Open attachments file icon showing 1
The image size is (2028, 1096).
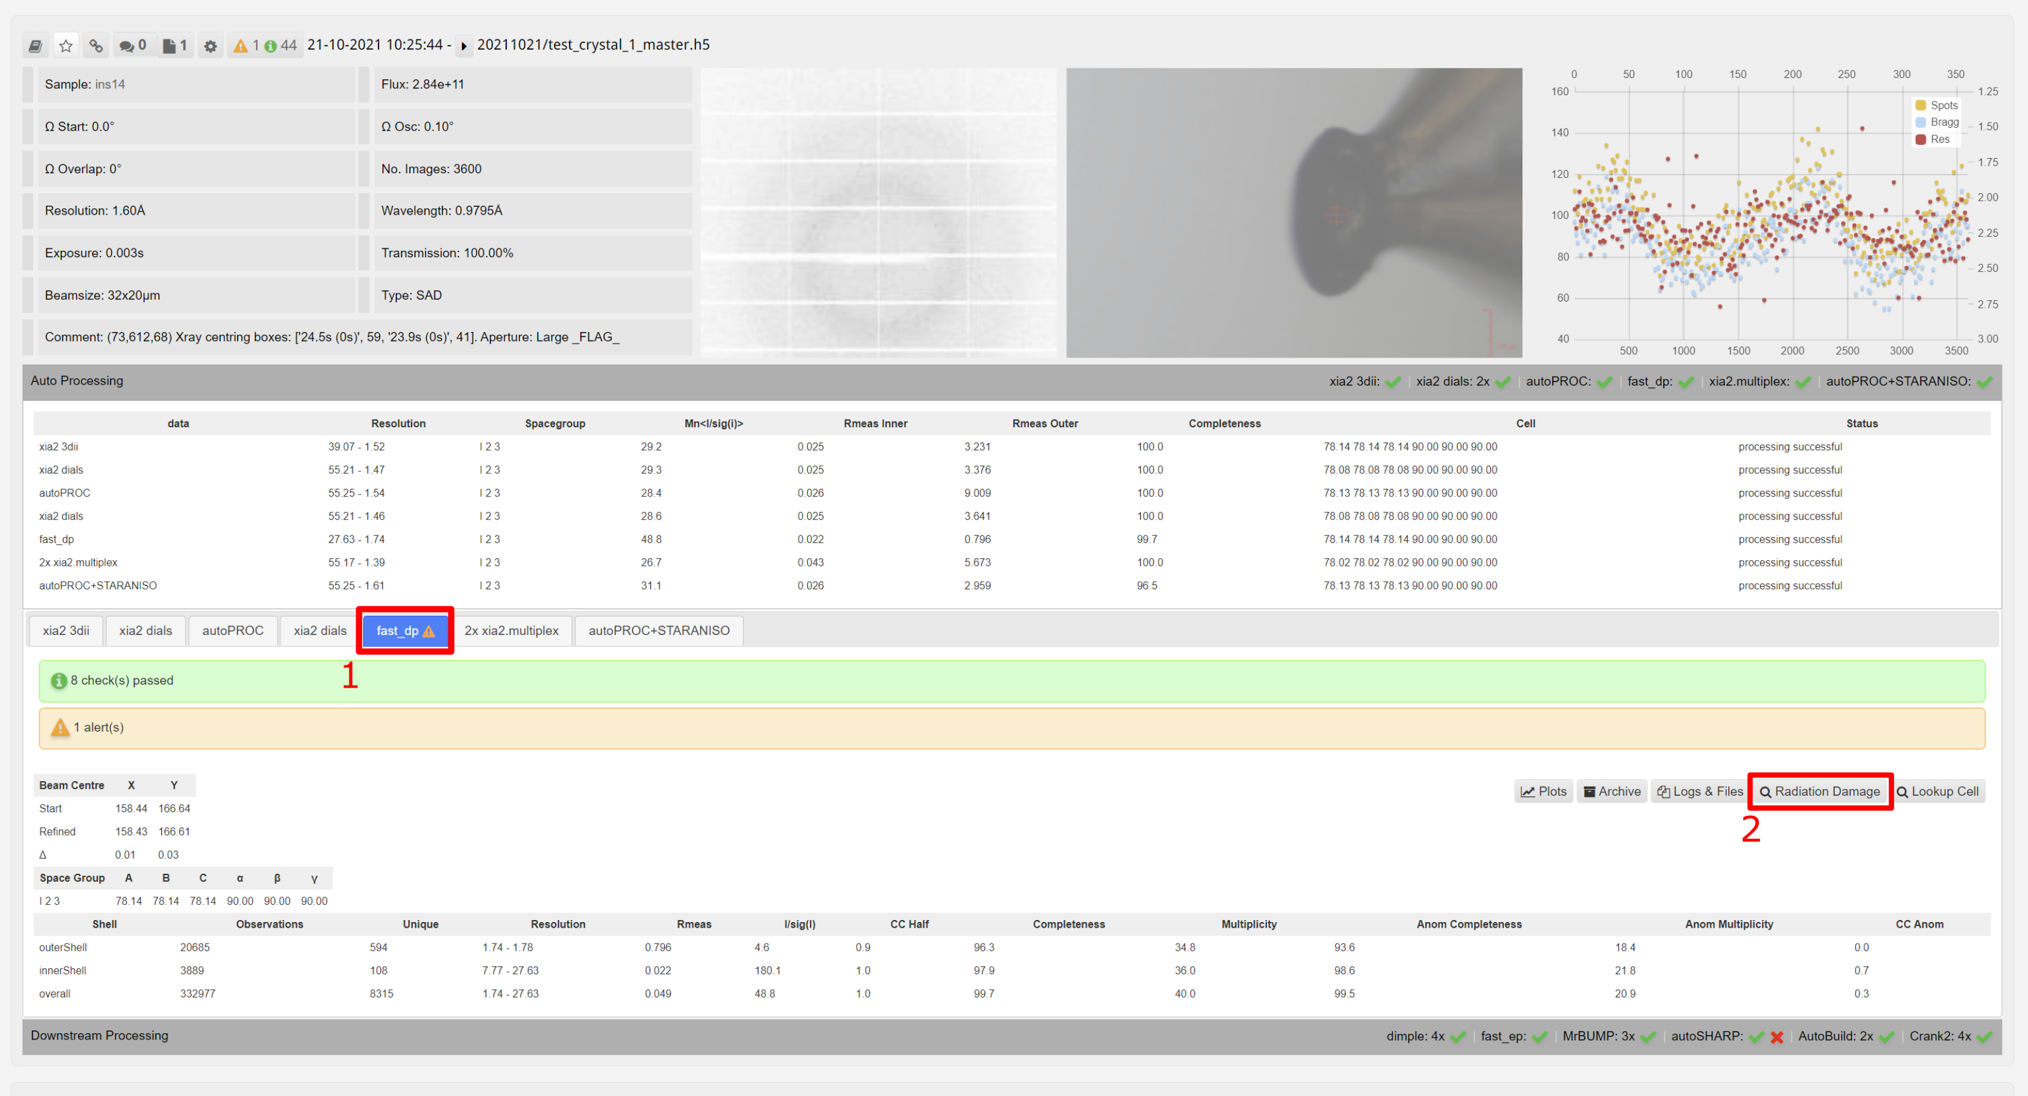pyautogui.click(x=175, y=46)
